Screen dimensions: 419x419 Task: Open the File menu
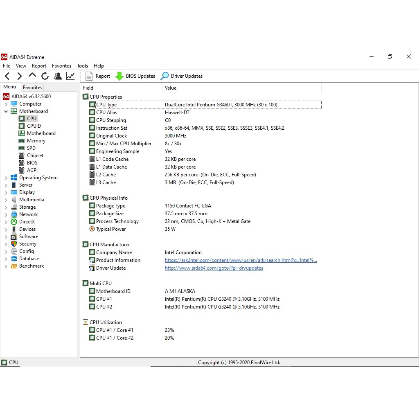(x=7, y=66)
